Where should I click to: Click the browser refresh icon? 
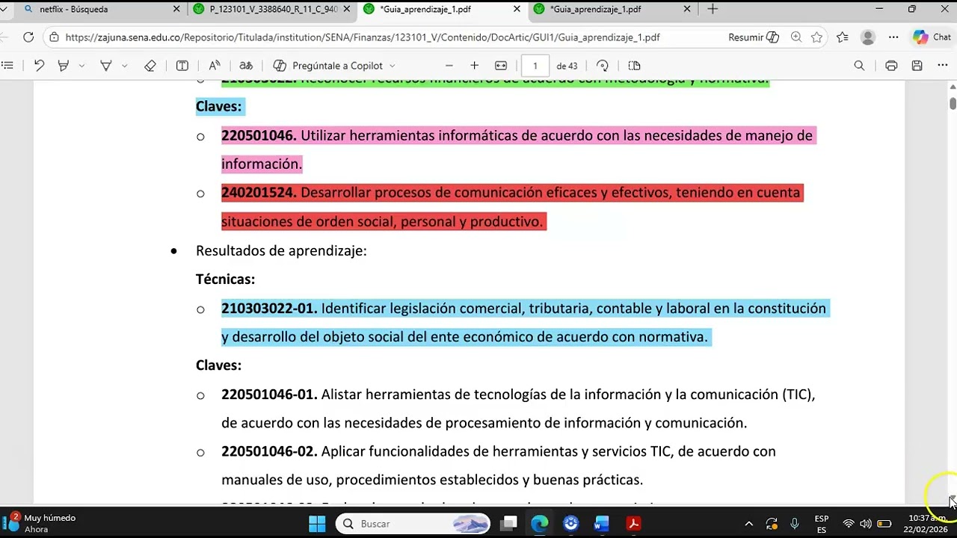pyautogui.click(x=28, y=37)
